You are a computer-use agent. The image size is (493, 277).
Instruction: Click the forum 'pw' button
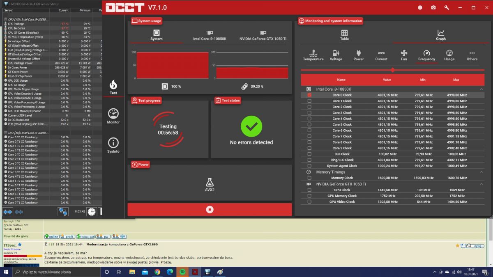tap(104, 237)
